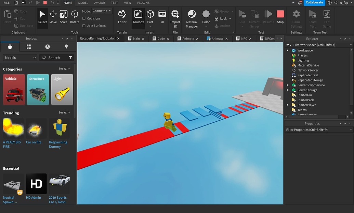Open the Terrain Editor

(x=122, y=17)
